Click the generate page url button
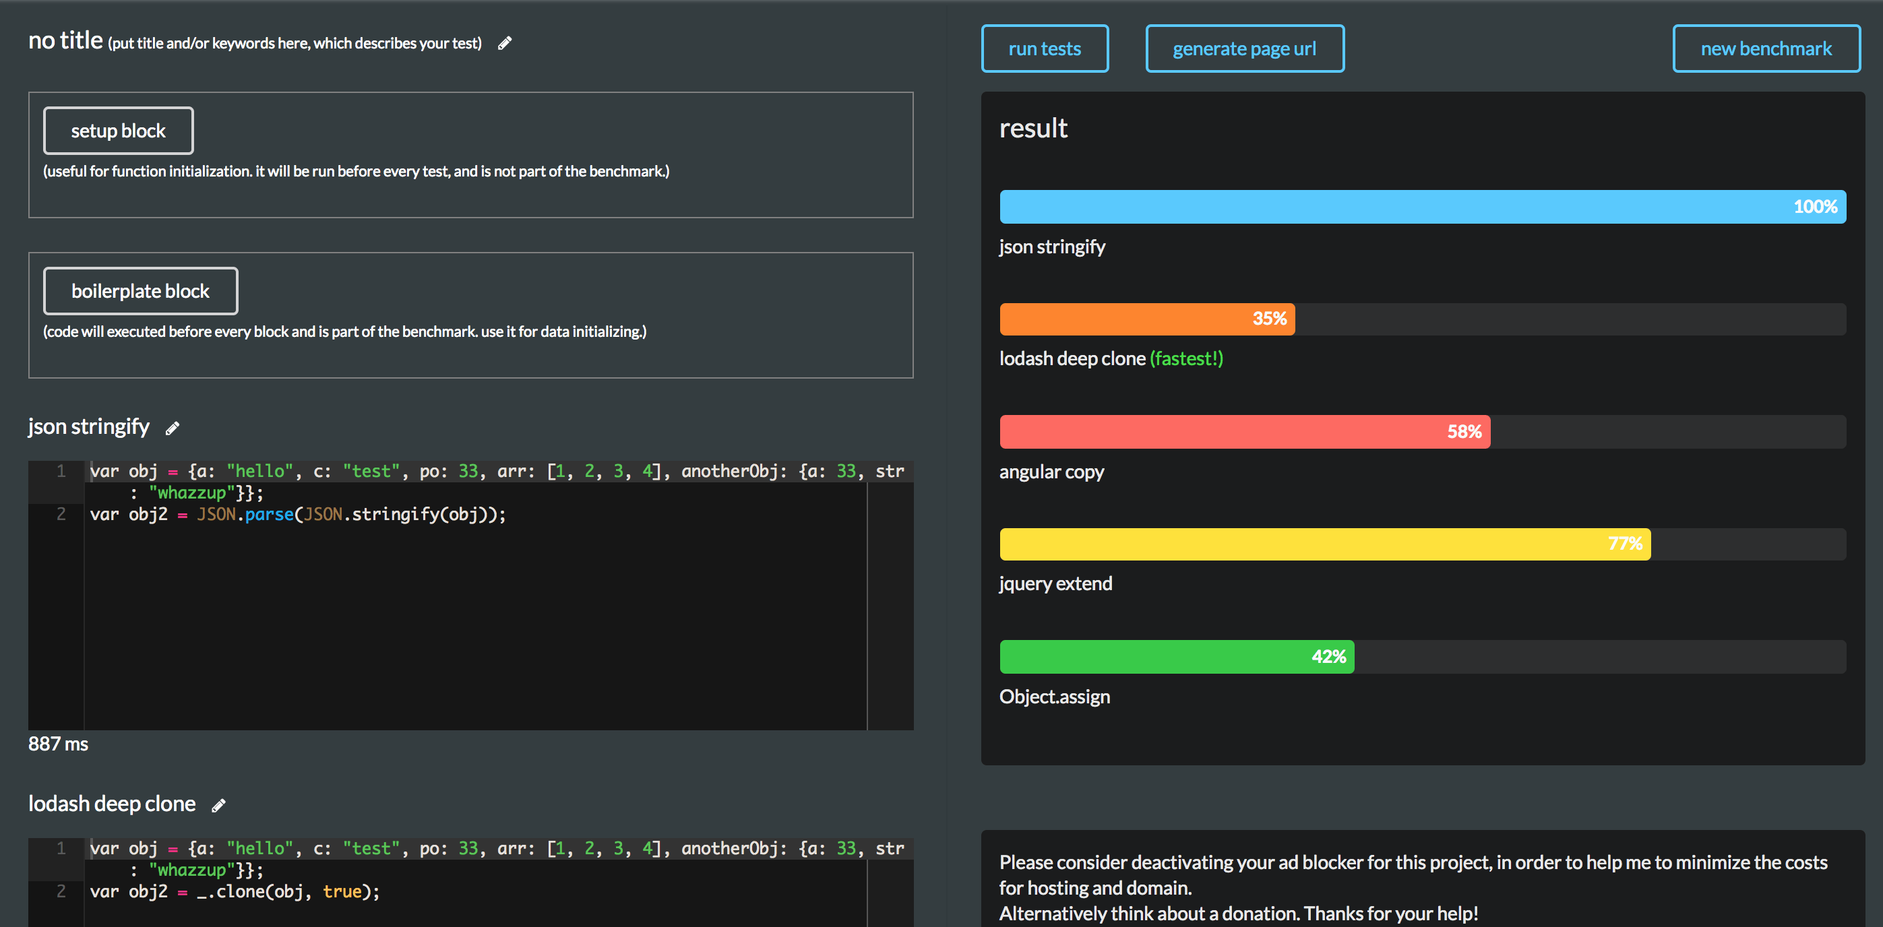 (x=1243, y=48)
